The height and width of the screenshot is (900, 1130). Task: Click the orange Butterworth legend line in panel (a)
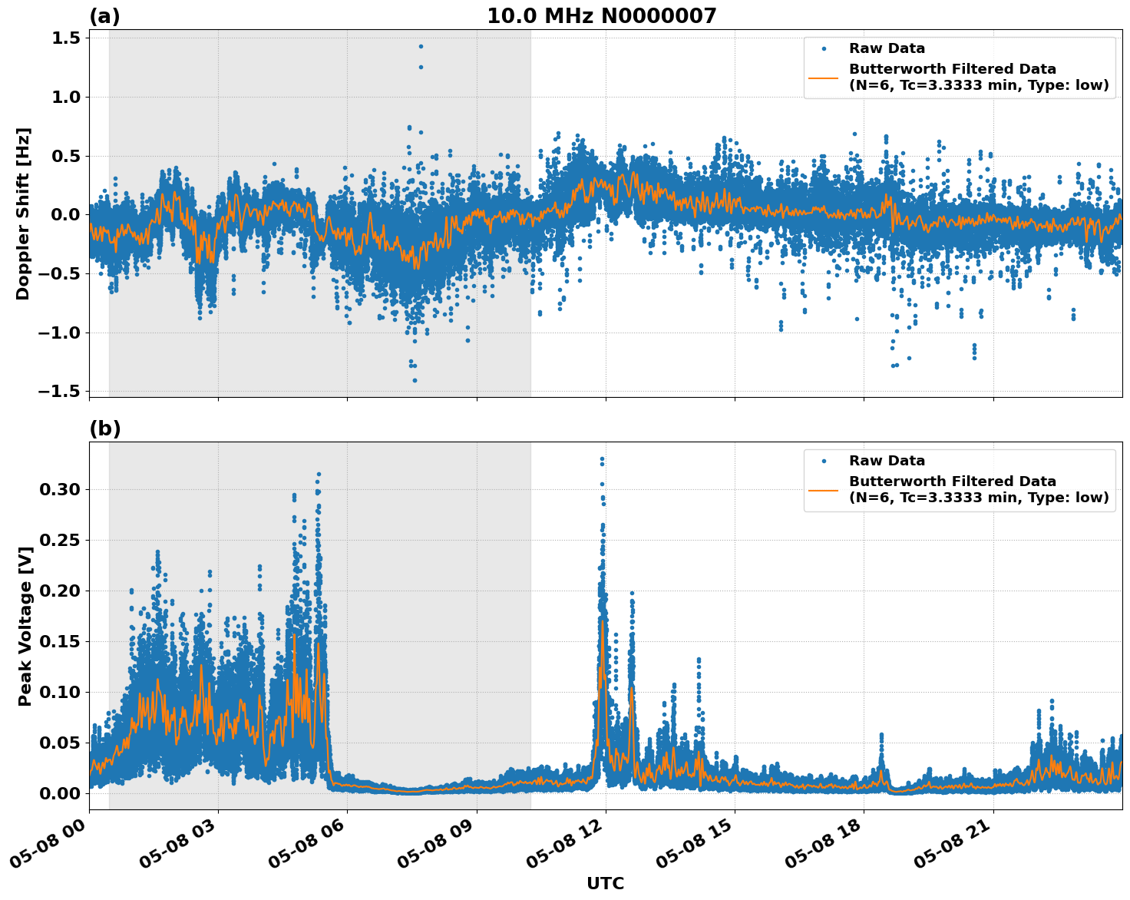coord(824,78)
